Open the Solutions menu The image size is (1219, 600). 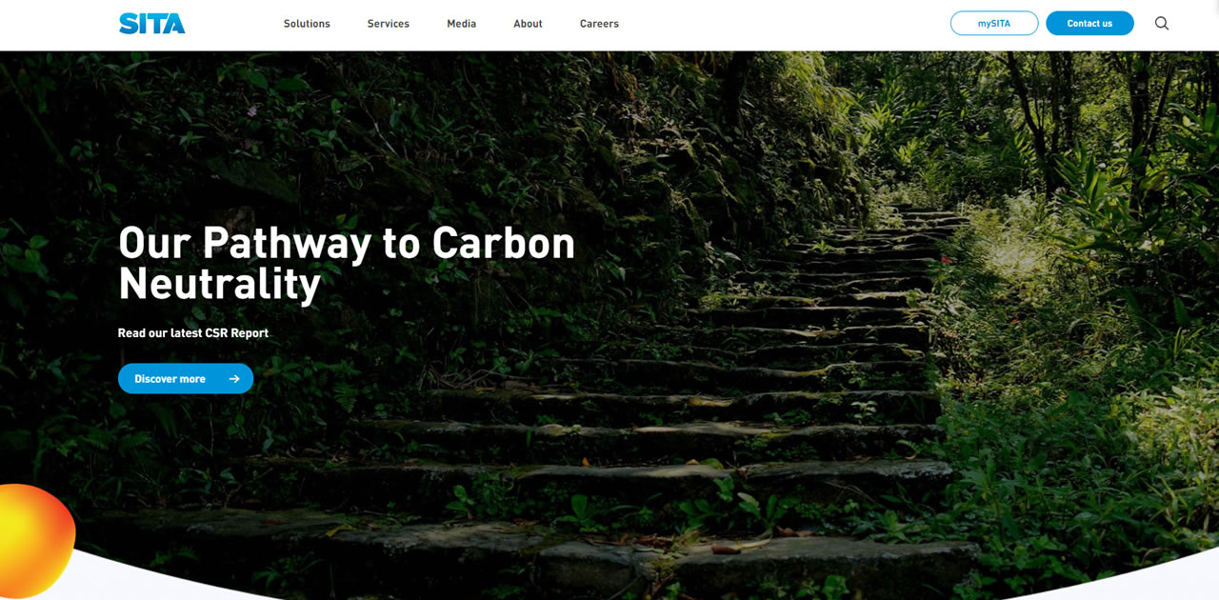click(x=307, y=24)
